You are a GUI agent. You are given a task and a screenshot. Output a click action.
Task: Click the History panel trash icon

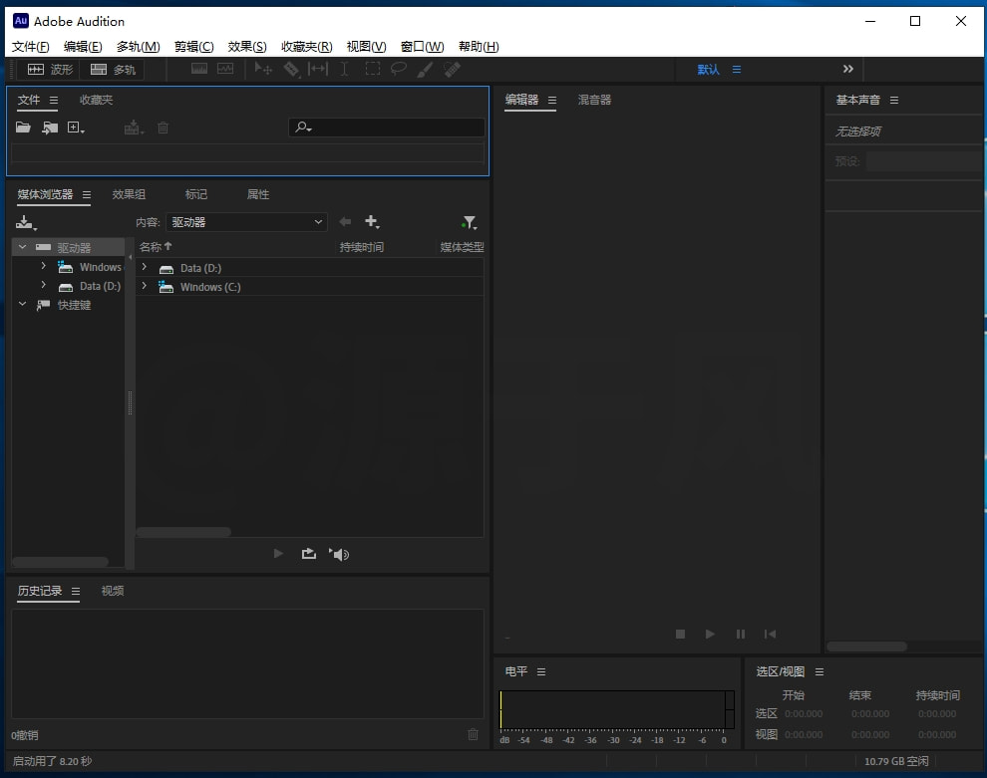point(473,734)
